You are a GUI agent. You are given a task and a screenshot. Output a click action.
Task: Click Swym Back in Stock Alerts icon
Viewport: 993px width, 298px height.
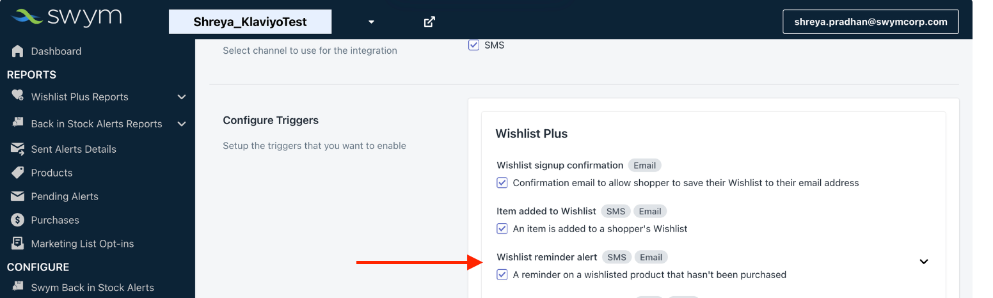pos(17,287)
